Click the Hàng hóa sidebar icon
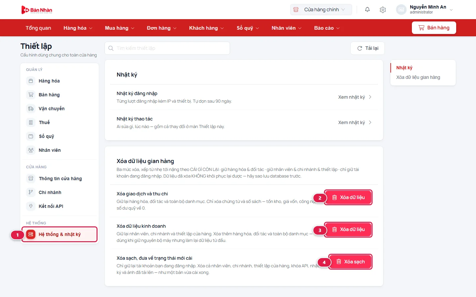 click(31, 81)
